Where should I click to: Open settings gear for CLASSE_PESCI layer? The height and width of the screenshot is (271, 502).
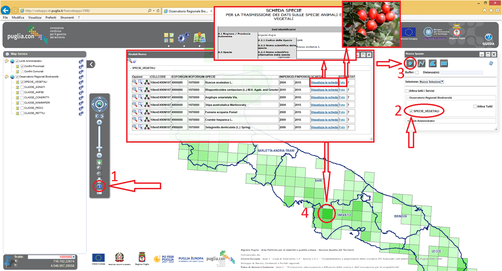tap(81, 108)
